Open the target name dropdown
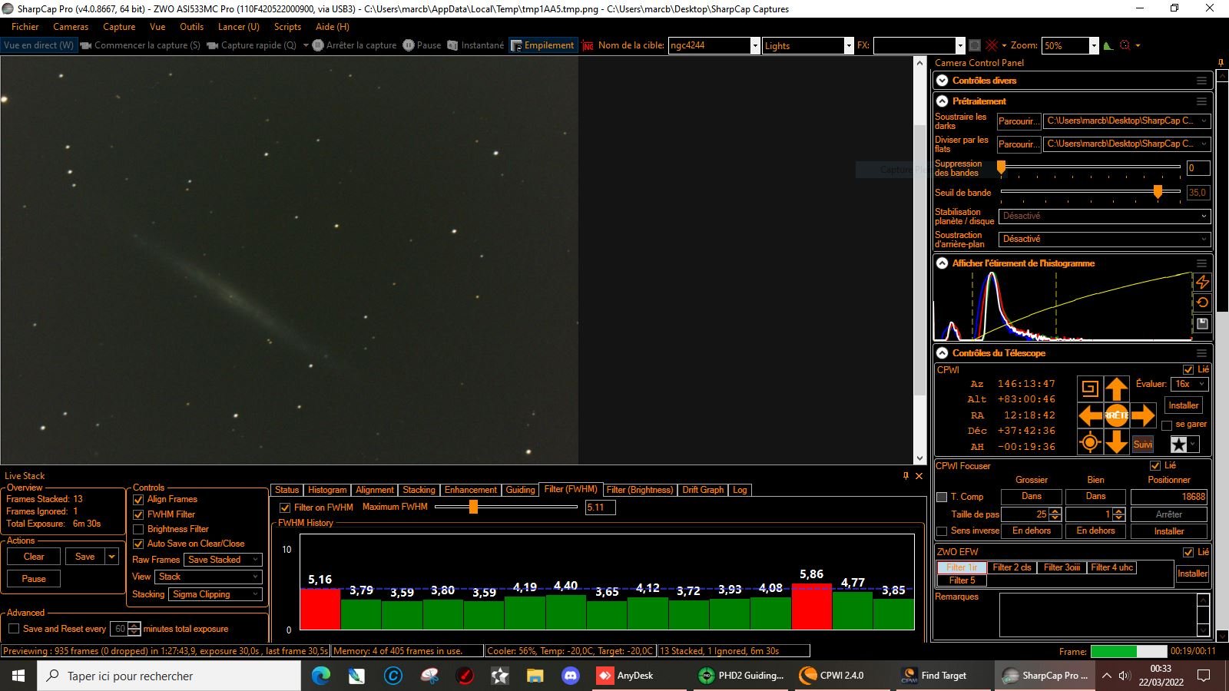This screenshot has width=1229, height=691. click(755, 45)
